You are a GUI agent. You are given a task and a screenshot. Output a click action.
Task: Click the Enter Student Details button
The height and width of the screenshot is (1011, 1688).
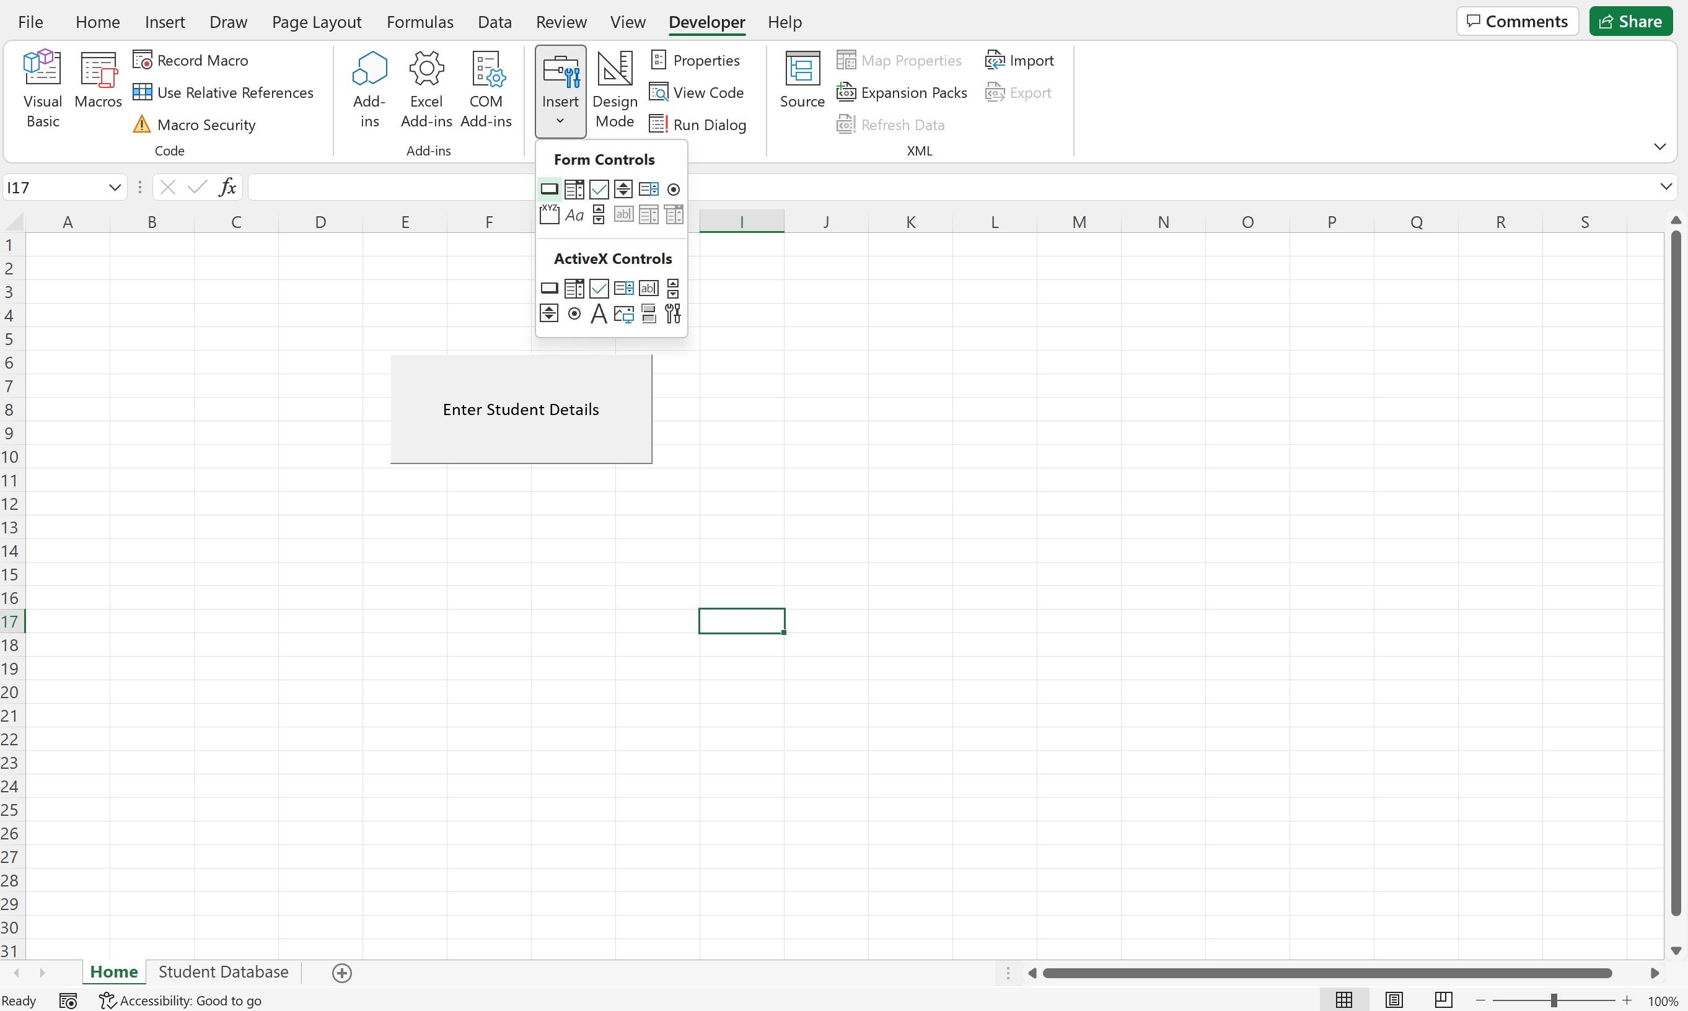click(520, 408)
